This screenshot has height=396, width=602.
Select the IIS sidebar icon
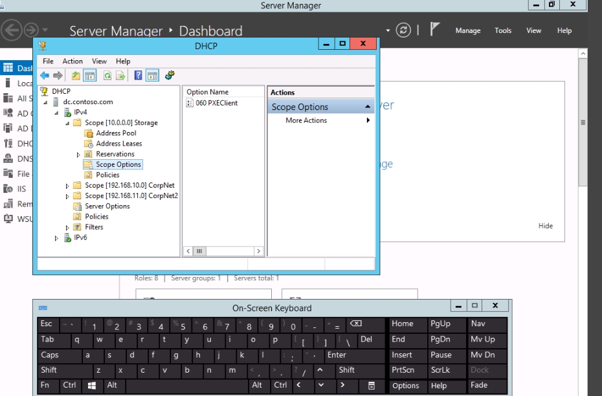pos(8,188)
